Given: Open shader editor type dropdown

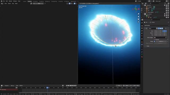Looking at the screenshot, I should (x=2, y=3).
